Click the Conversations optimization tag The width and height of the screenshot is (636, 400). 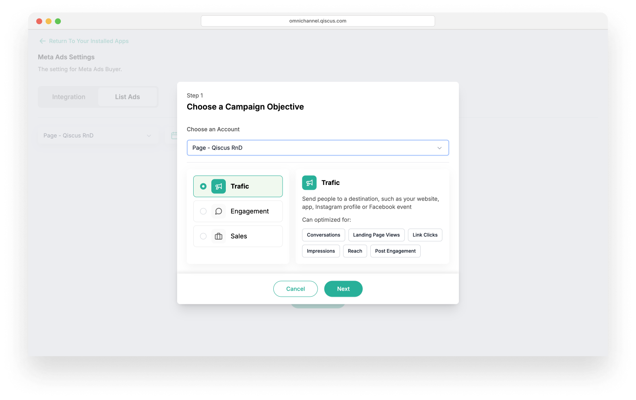(324, 235)
